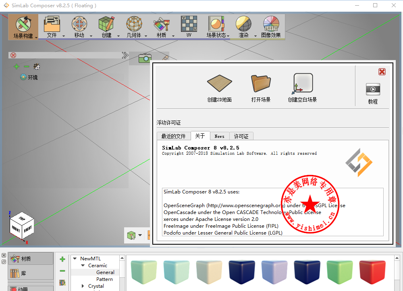Open the 文件 dropdown arrow
The width and height of the screenshot is (403, 291).
tap(64, 36)
